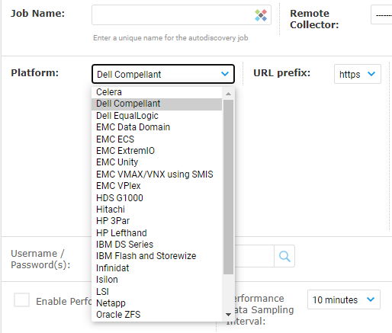
Task: Select EMC ECS from the list
Action: point(157,139)
